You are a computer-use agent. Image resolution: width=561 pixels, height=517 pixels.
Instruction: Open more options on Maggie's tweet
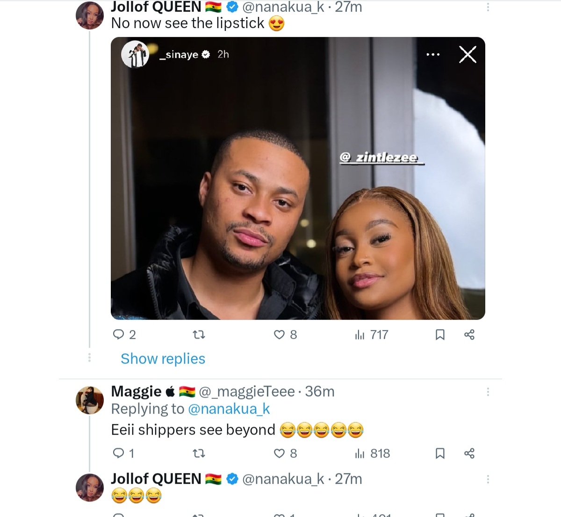(488, 392)
